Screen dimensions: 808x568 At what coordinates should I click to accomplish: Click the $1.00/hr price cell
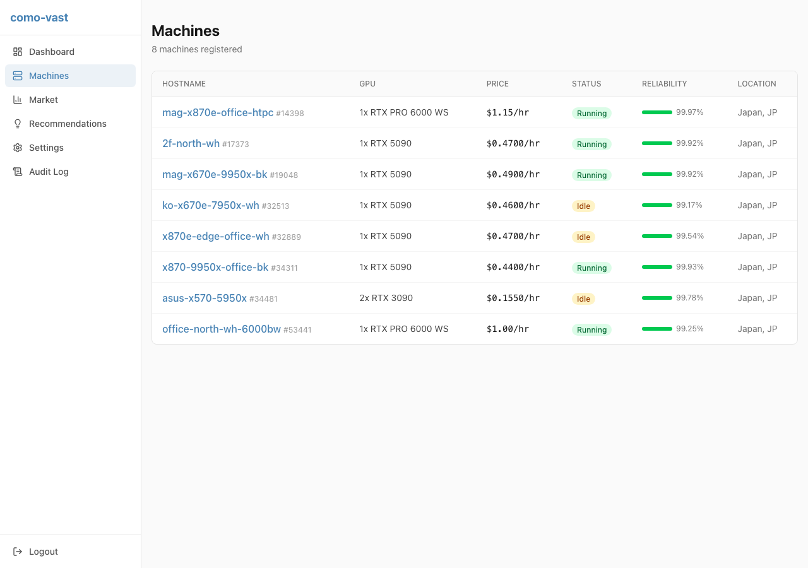508,329
